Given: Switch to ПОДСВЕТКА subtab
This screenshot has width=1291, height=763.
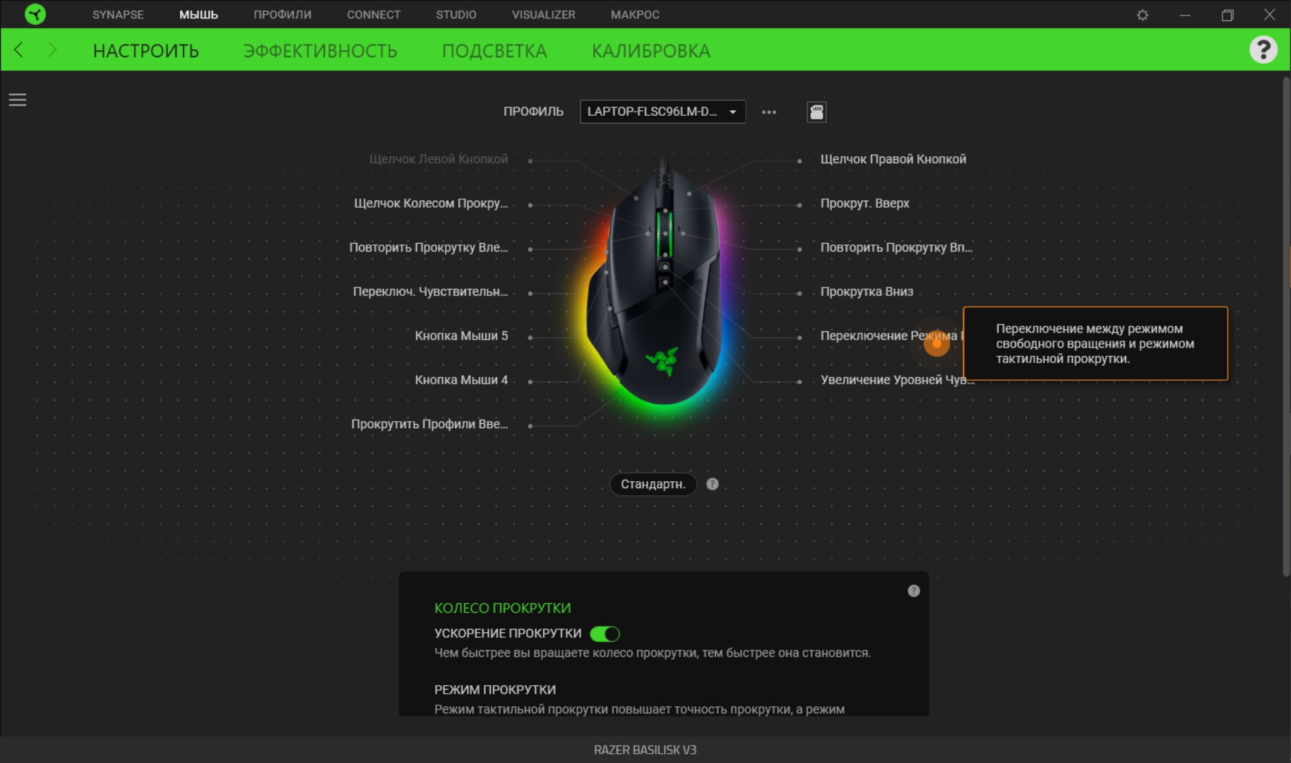Looking at the screenshot, I should tap(494, 51).
